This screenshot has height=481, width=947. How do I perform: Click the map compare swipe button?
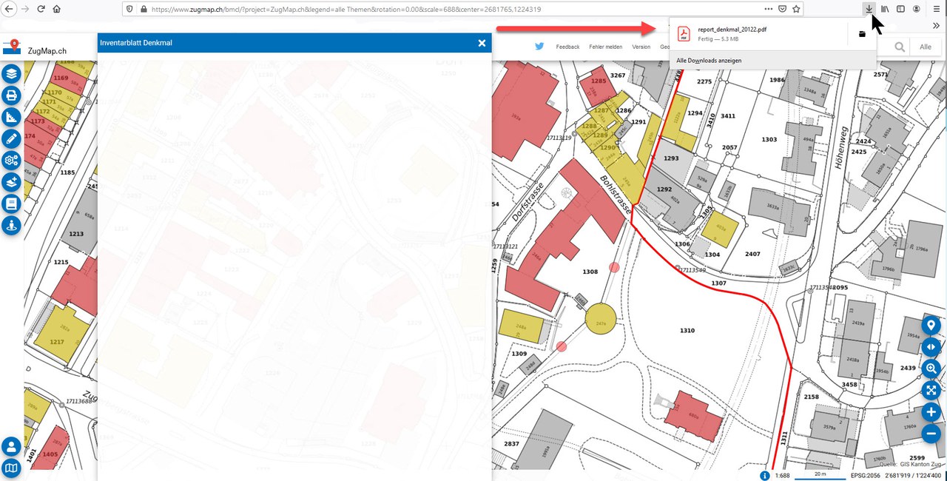pos(931,347)
